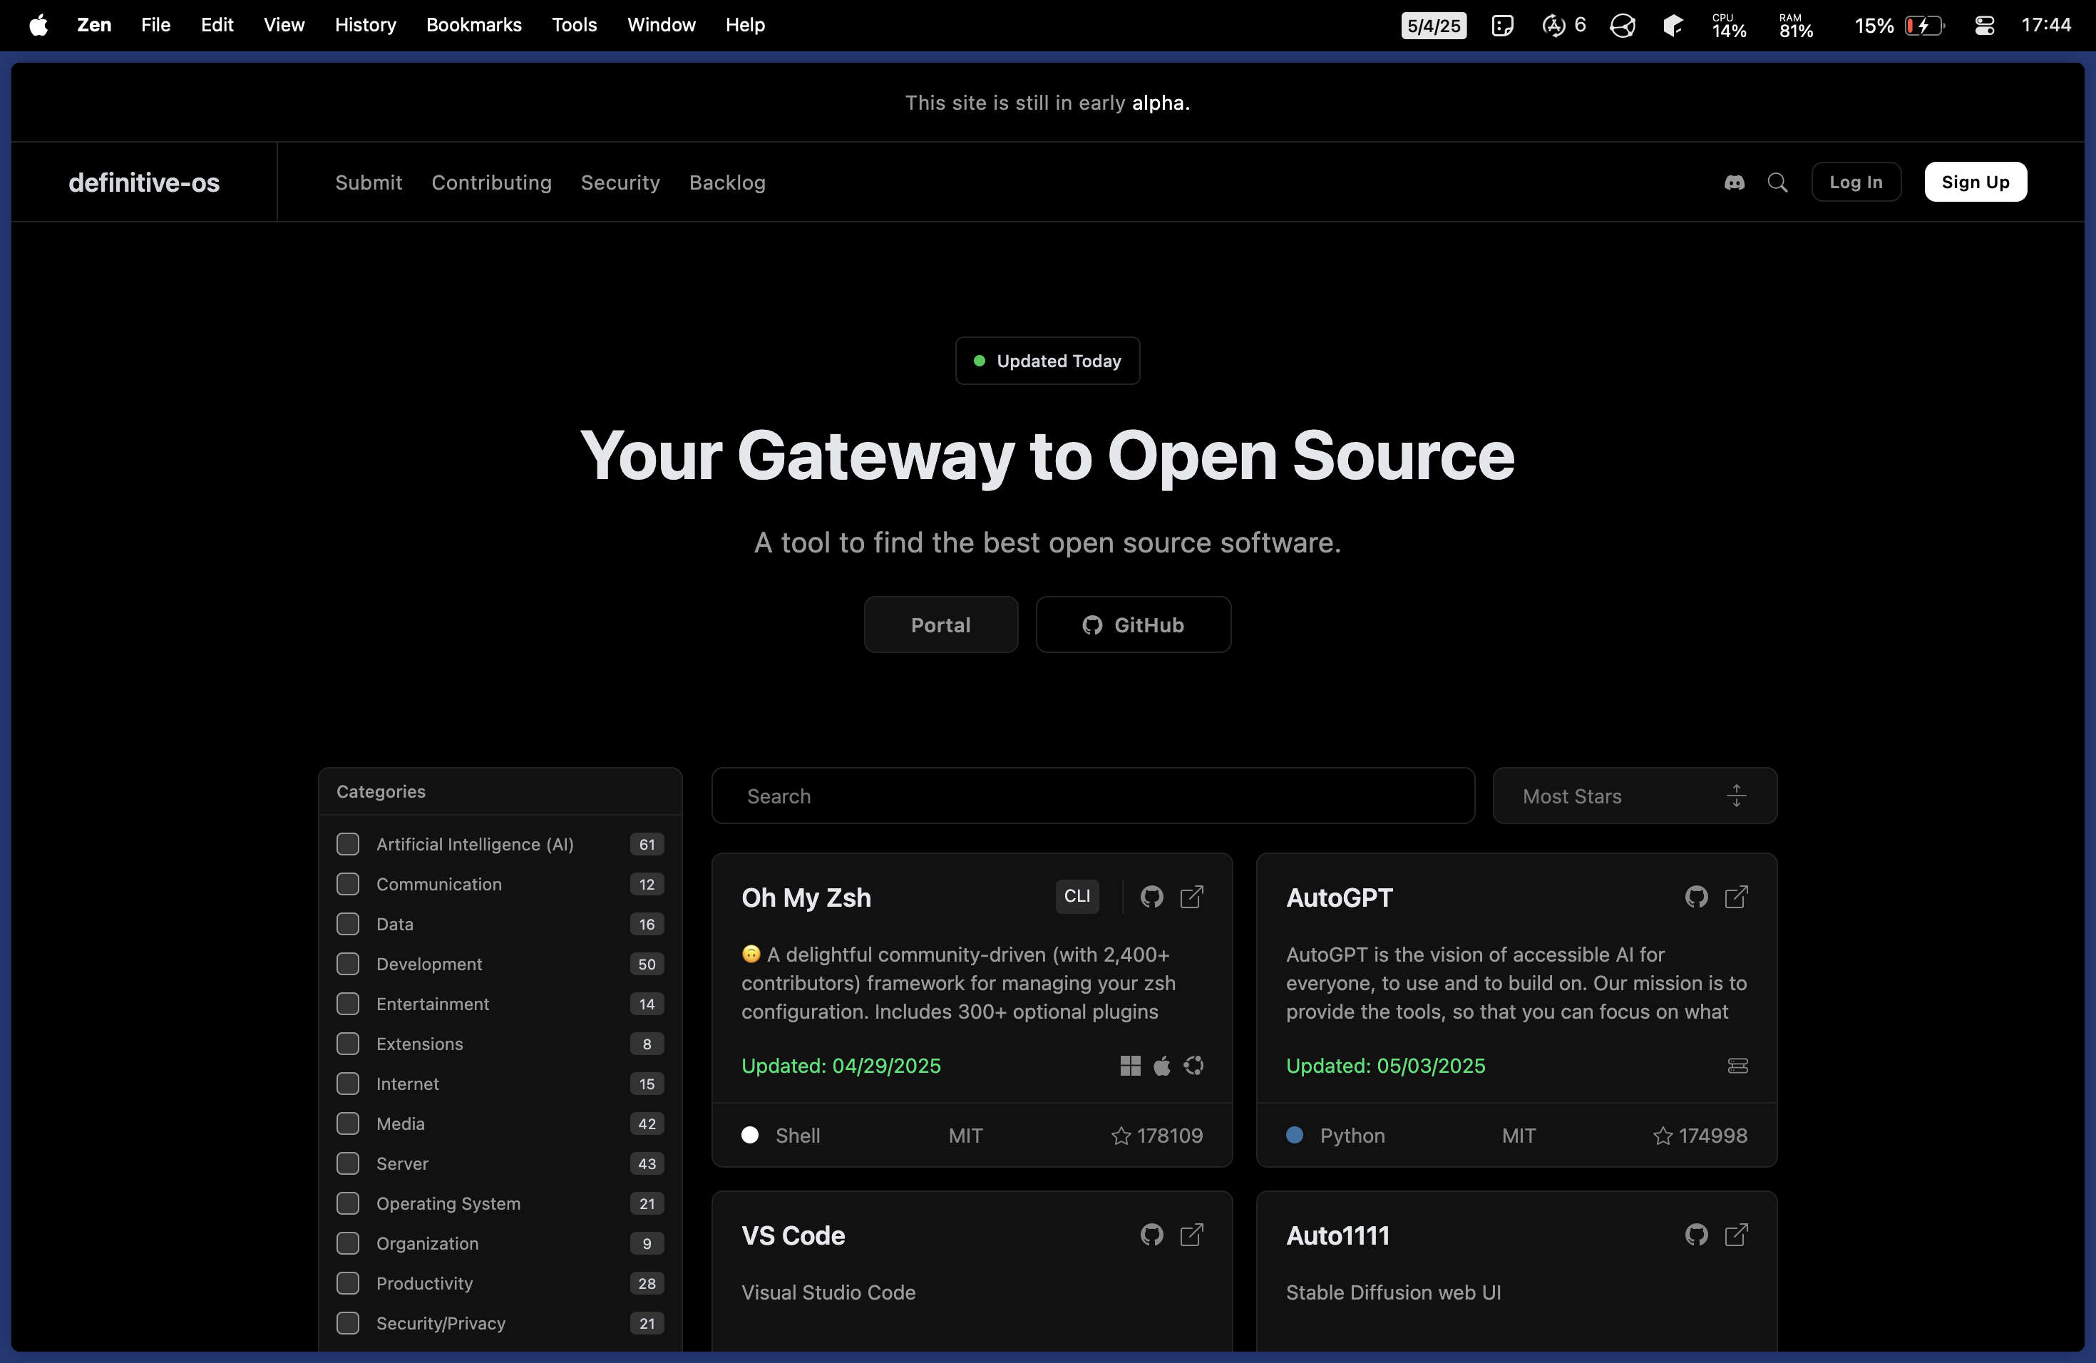Viewport: 2096px width, 1363px height.
Task: Check the Internet category
Action: [348, 1083]
